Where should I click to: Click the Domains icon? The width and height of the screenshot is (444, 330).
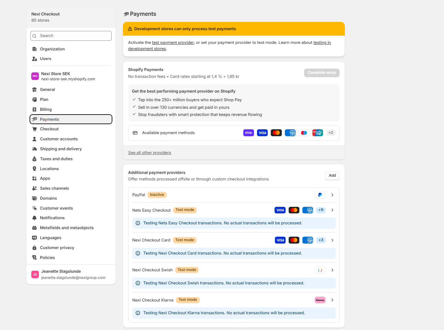click(x=34, y=198)
